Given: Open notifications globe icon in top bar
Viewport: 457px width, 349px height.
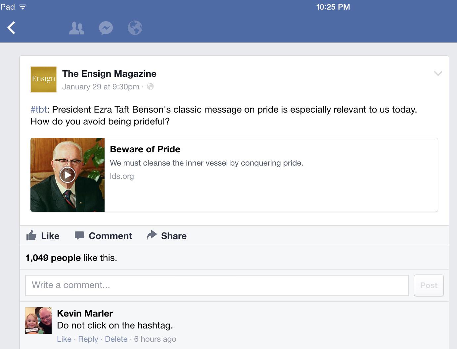Looking at the screenshot, I should click(135, 28).
